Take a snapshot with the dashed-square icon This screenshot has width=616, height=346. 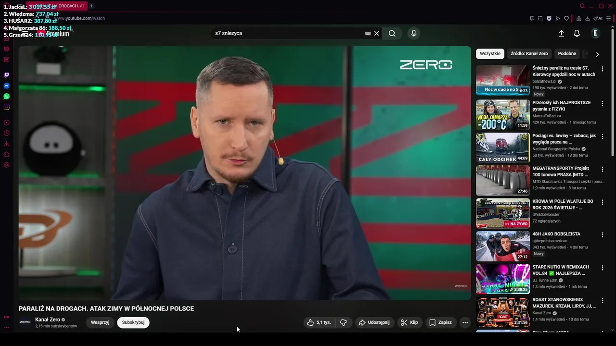click(540, 18)
